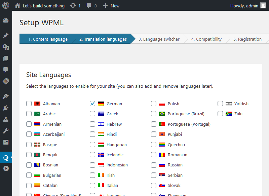Open the WordPress logo menu

(6, 5)
